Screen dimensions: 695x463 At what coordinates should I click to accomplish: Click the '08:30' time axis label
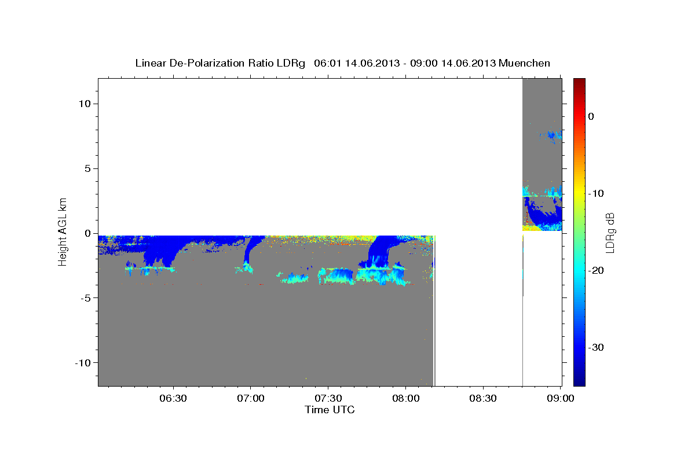[484, 399]
